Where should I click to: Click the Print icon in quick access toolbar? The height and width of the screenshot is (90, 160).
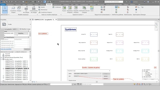click(23, 2)
